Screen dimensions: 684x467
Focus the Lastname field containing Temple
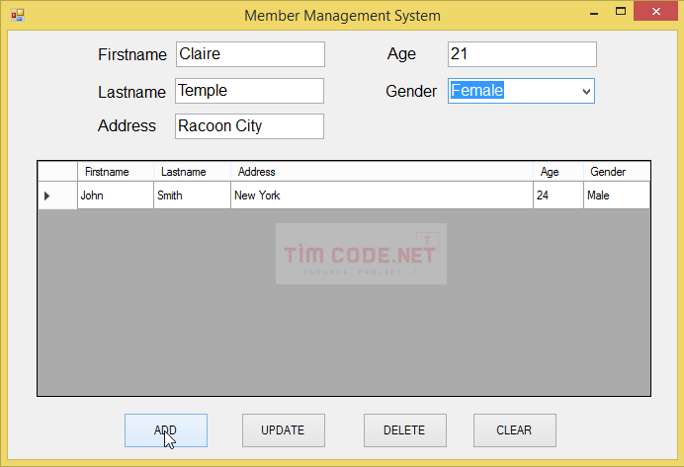pos(249,91)
